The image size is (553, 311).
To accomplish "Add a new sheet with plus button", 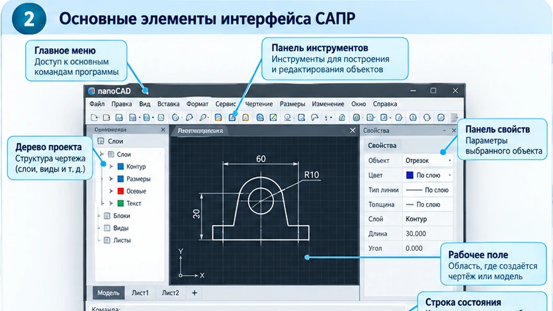I will [194, 292].
